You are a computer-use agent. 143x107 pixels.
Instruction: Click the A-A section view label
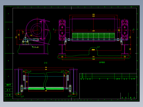(46, 63)
